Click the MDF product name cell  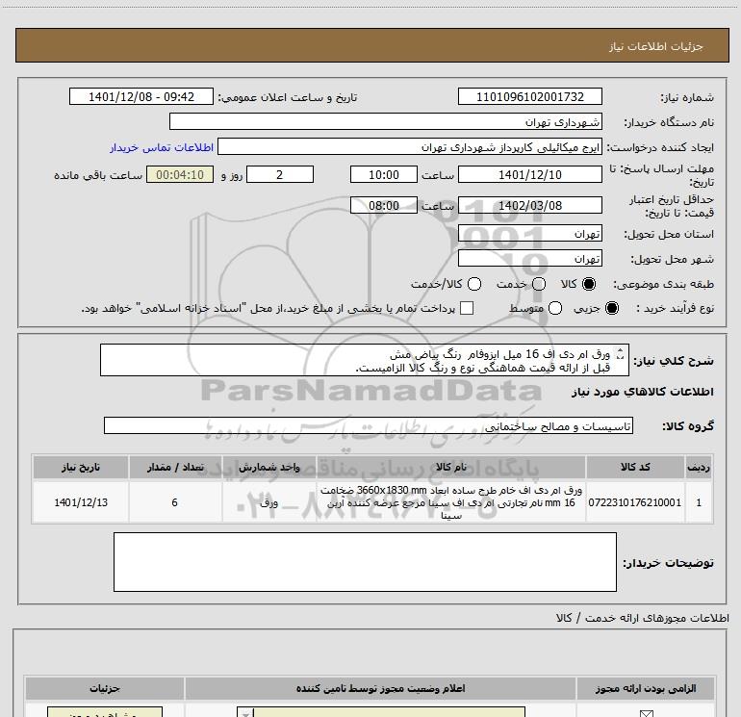[x=450, y=502]
